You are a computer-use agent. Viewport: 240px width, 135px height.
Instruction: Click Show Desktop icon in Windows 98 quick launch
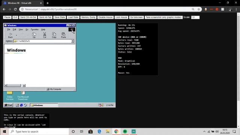pos(17,105)
